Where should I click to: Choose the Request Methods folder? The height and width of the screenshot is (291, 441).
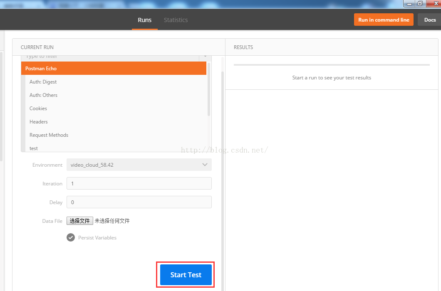(49, 135)
